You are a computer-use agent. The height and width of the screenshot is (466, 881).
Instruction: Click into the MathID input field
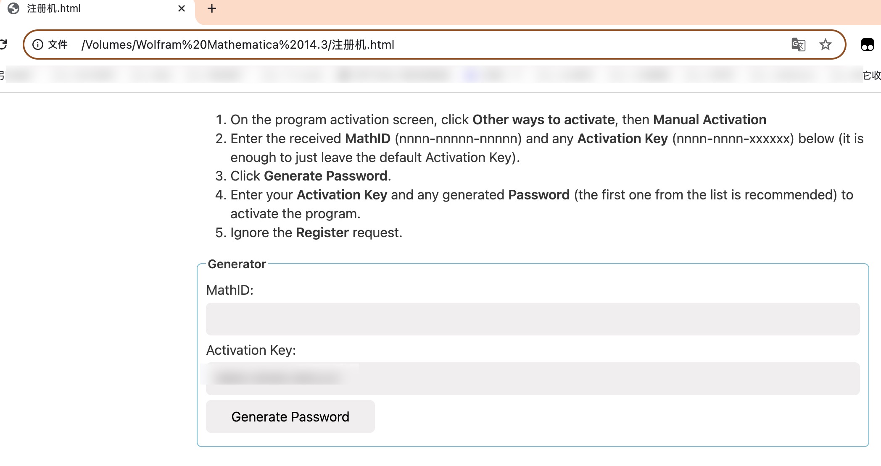(x=533, y=319)
